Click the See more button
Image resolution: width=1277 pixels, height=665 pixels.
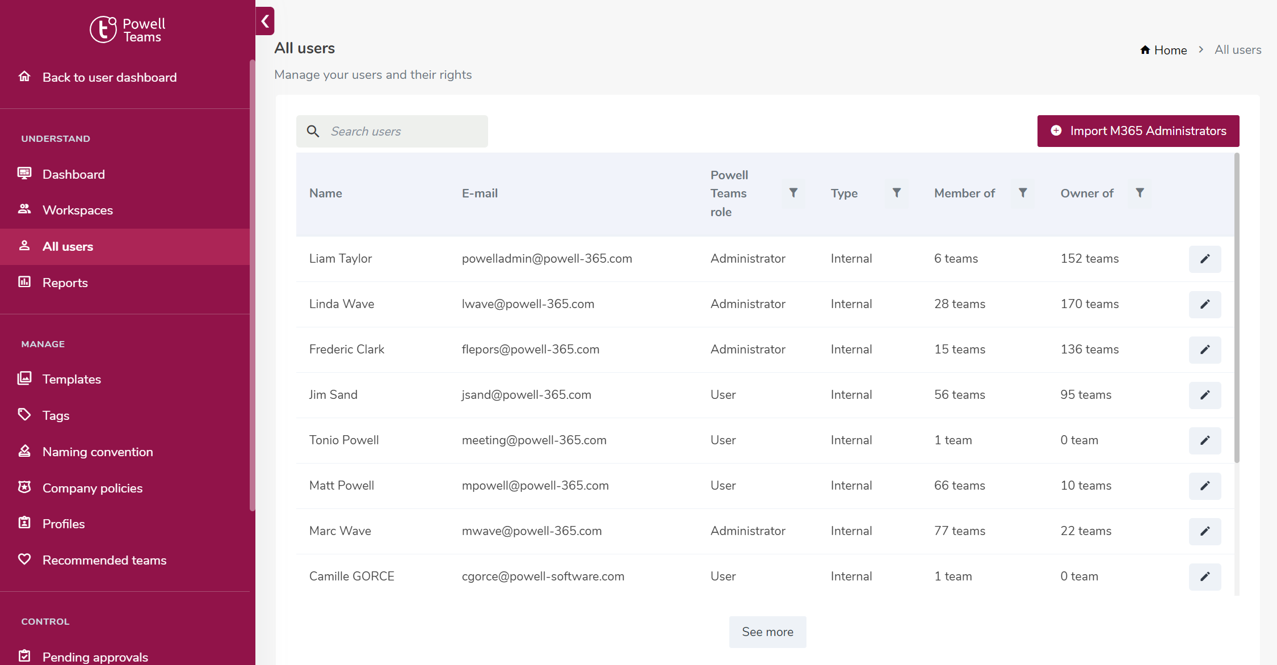767,632
